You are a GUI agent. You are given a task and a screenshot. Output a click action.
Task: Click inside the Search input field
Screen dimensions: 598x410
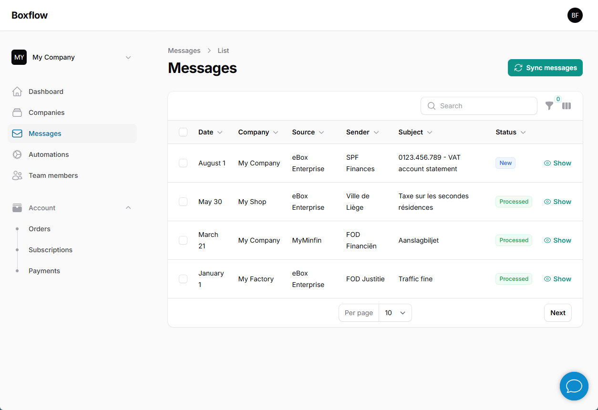pyautogui.click(x=479, y=106)
